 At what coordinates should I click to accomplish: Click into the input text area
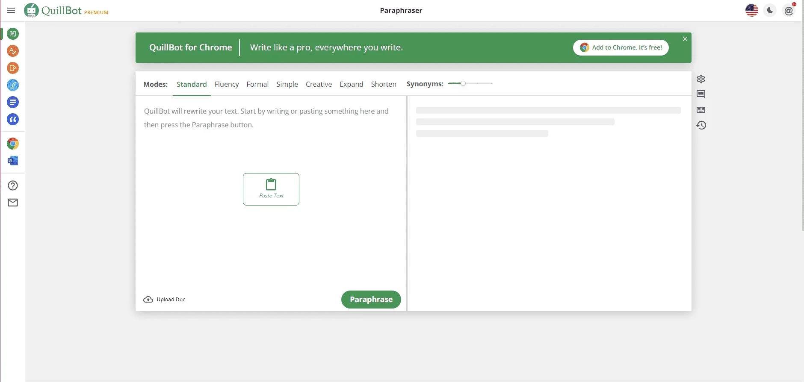271,192
